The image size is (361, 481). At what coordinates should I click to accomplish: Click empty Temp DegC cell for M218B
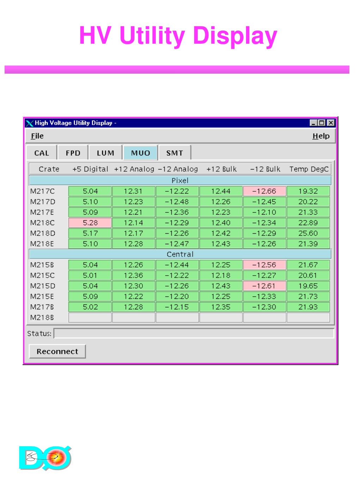[x=308, y=317]
